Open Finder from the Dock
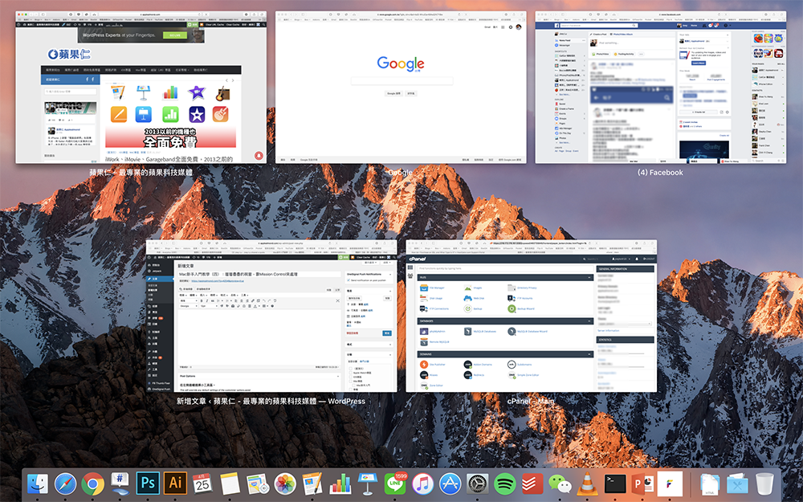Screen dimensions: 803x502 pos(38,484)
